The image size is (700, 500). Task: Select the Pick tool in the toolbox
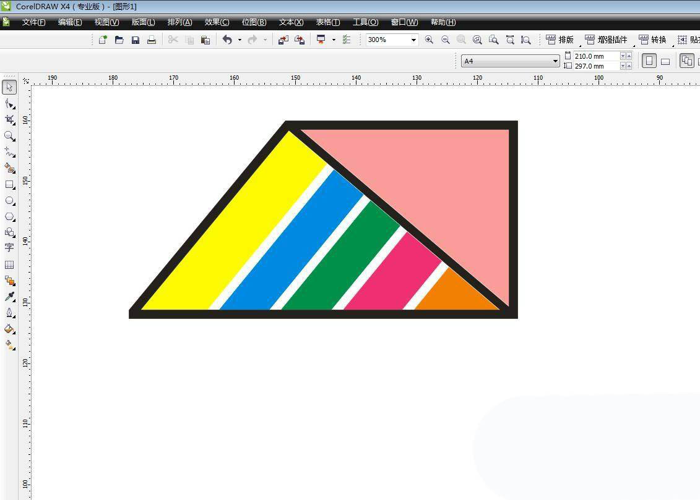tap(9, 87)
